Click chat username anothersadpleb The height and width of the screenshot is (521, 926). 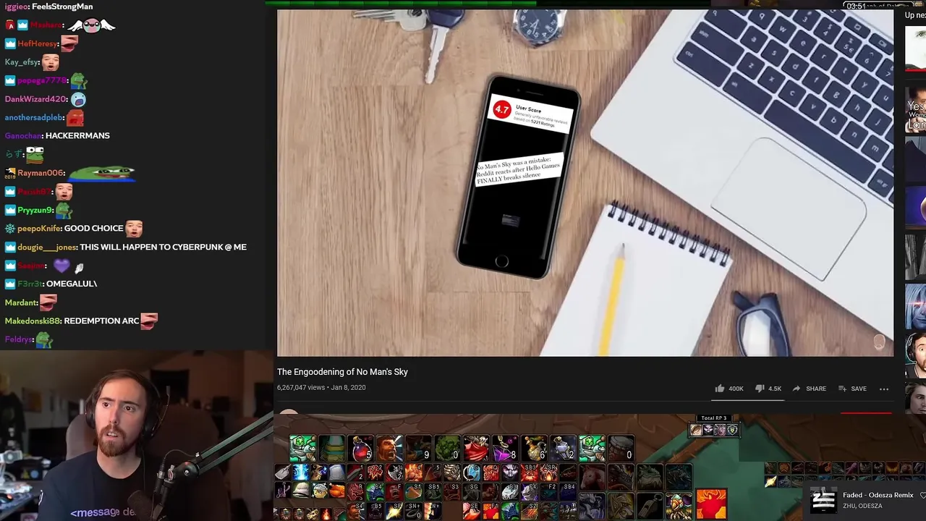click(x=34, y=118)
